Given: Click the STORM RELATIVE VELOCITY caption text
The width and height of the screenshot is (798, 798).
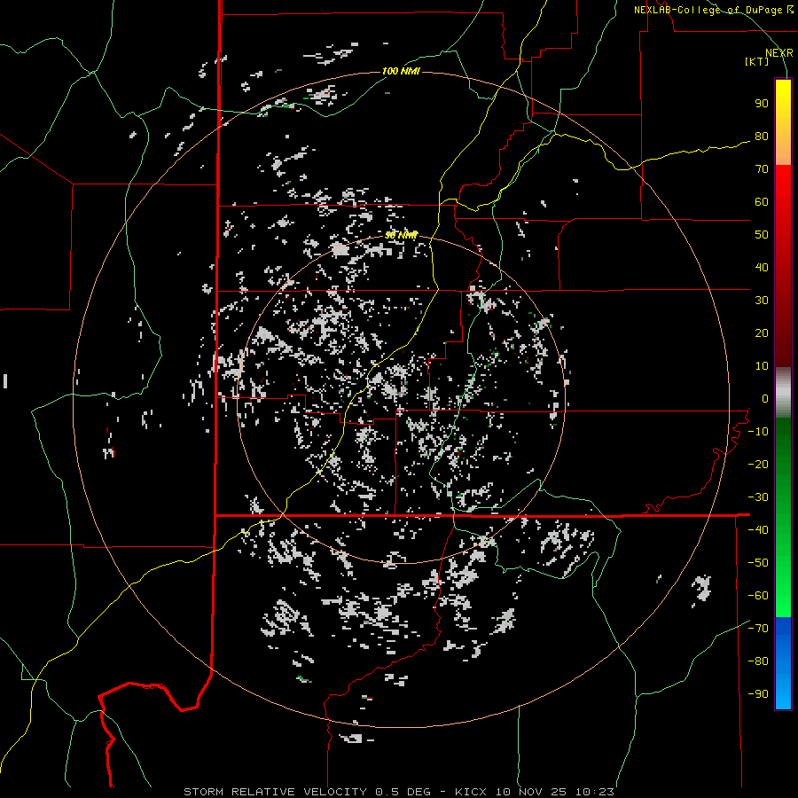Looking at the screenshot, I should [275, 792].
